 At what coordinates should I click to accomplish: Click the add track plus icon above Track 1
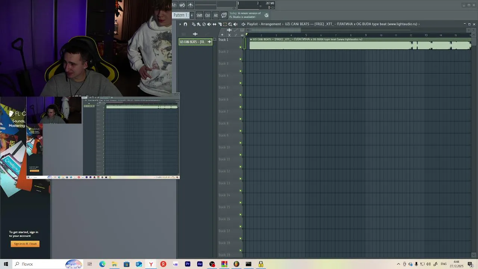(222, 35)
